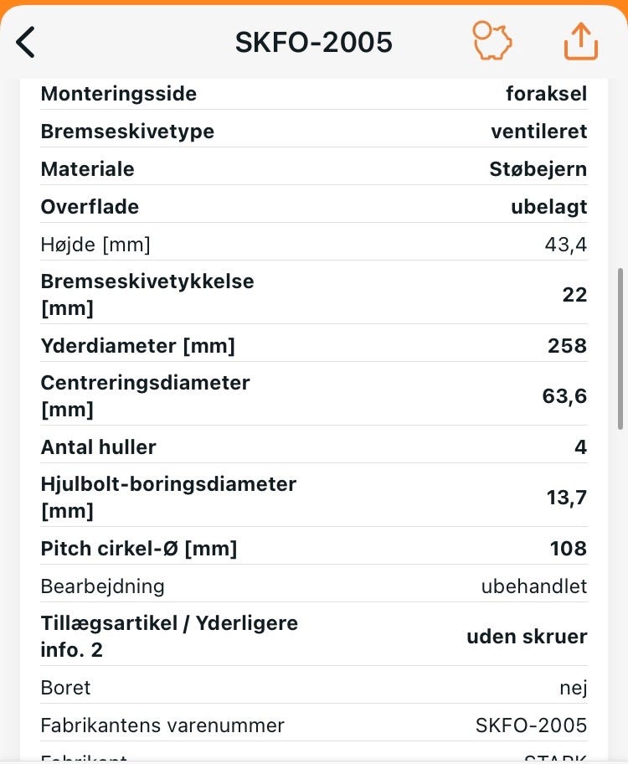Select the uden skruer value

[x=527, y=637]
